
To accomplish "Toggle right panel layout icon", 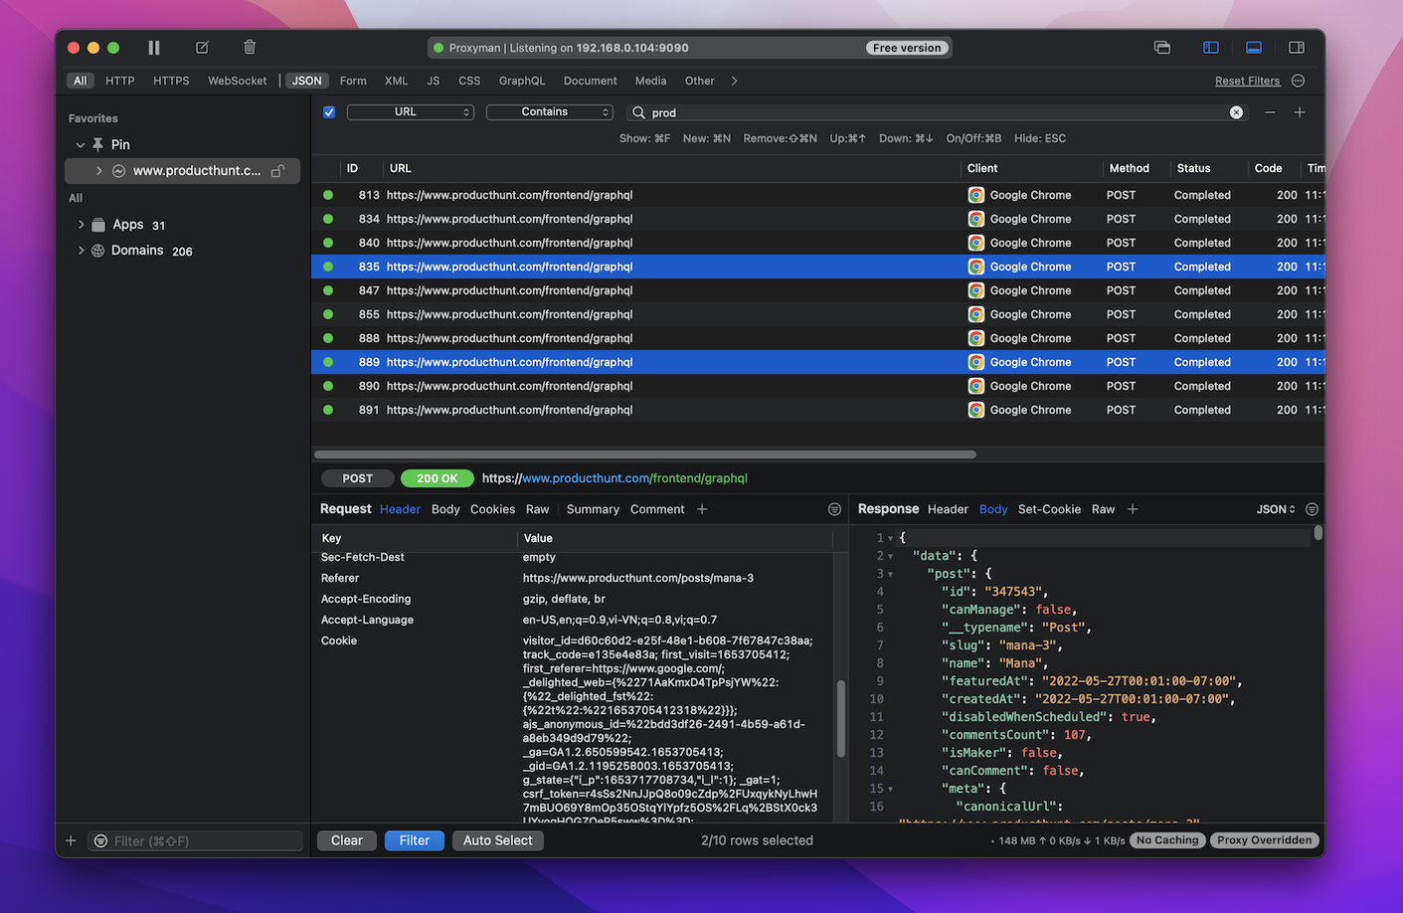I will coord(1297,48).
